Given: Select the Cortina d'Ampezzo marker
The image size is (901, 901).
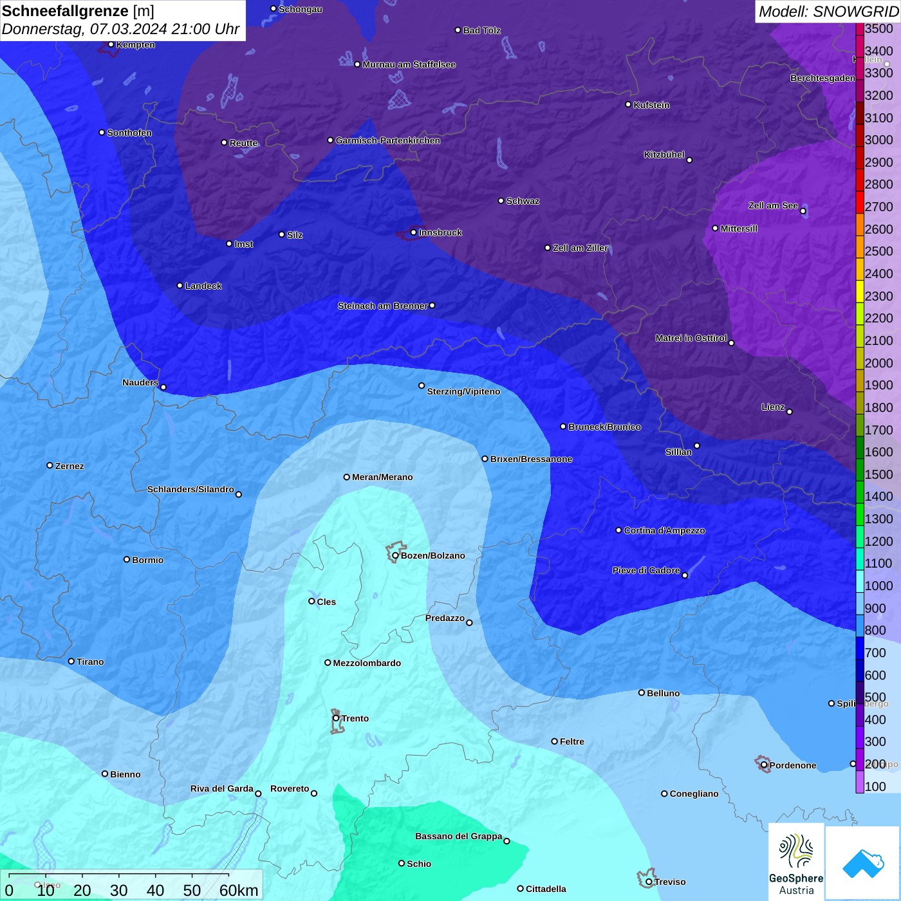Looking at the screenshot, I should [x=618, y=530].
